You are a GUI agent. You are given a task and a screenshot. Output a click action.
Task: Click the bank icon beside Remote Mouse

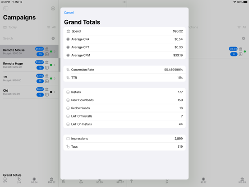[x=47, y=49]
